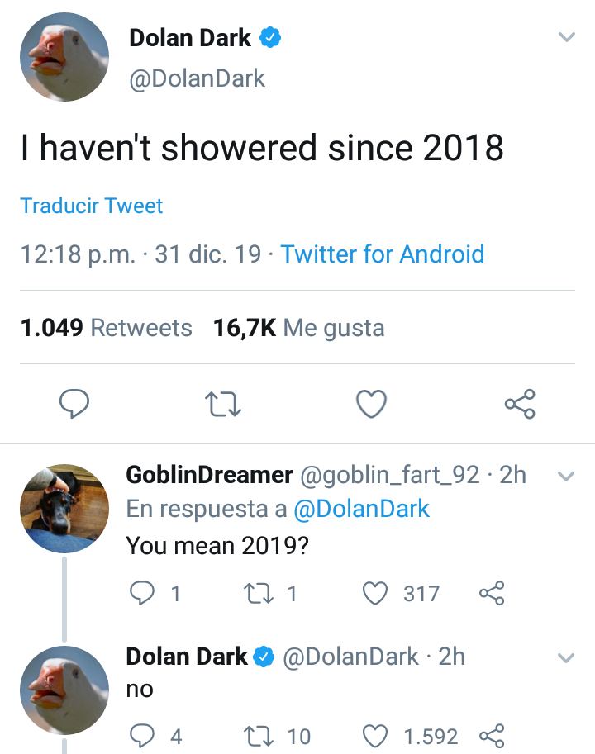Reply to GoblinDreamer's "You mean 2019?" tweet
Image resolution: width=595 pixels, height=754 pixels.
143,593
